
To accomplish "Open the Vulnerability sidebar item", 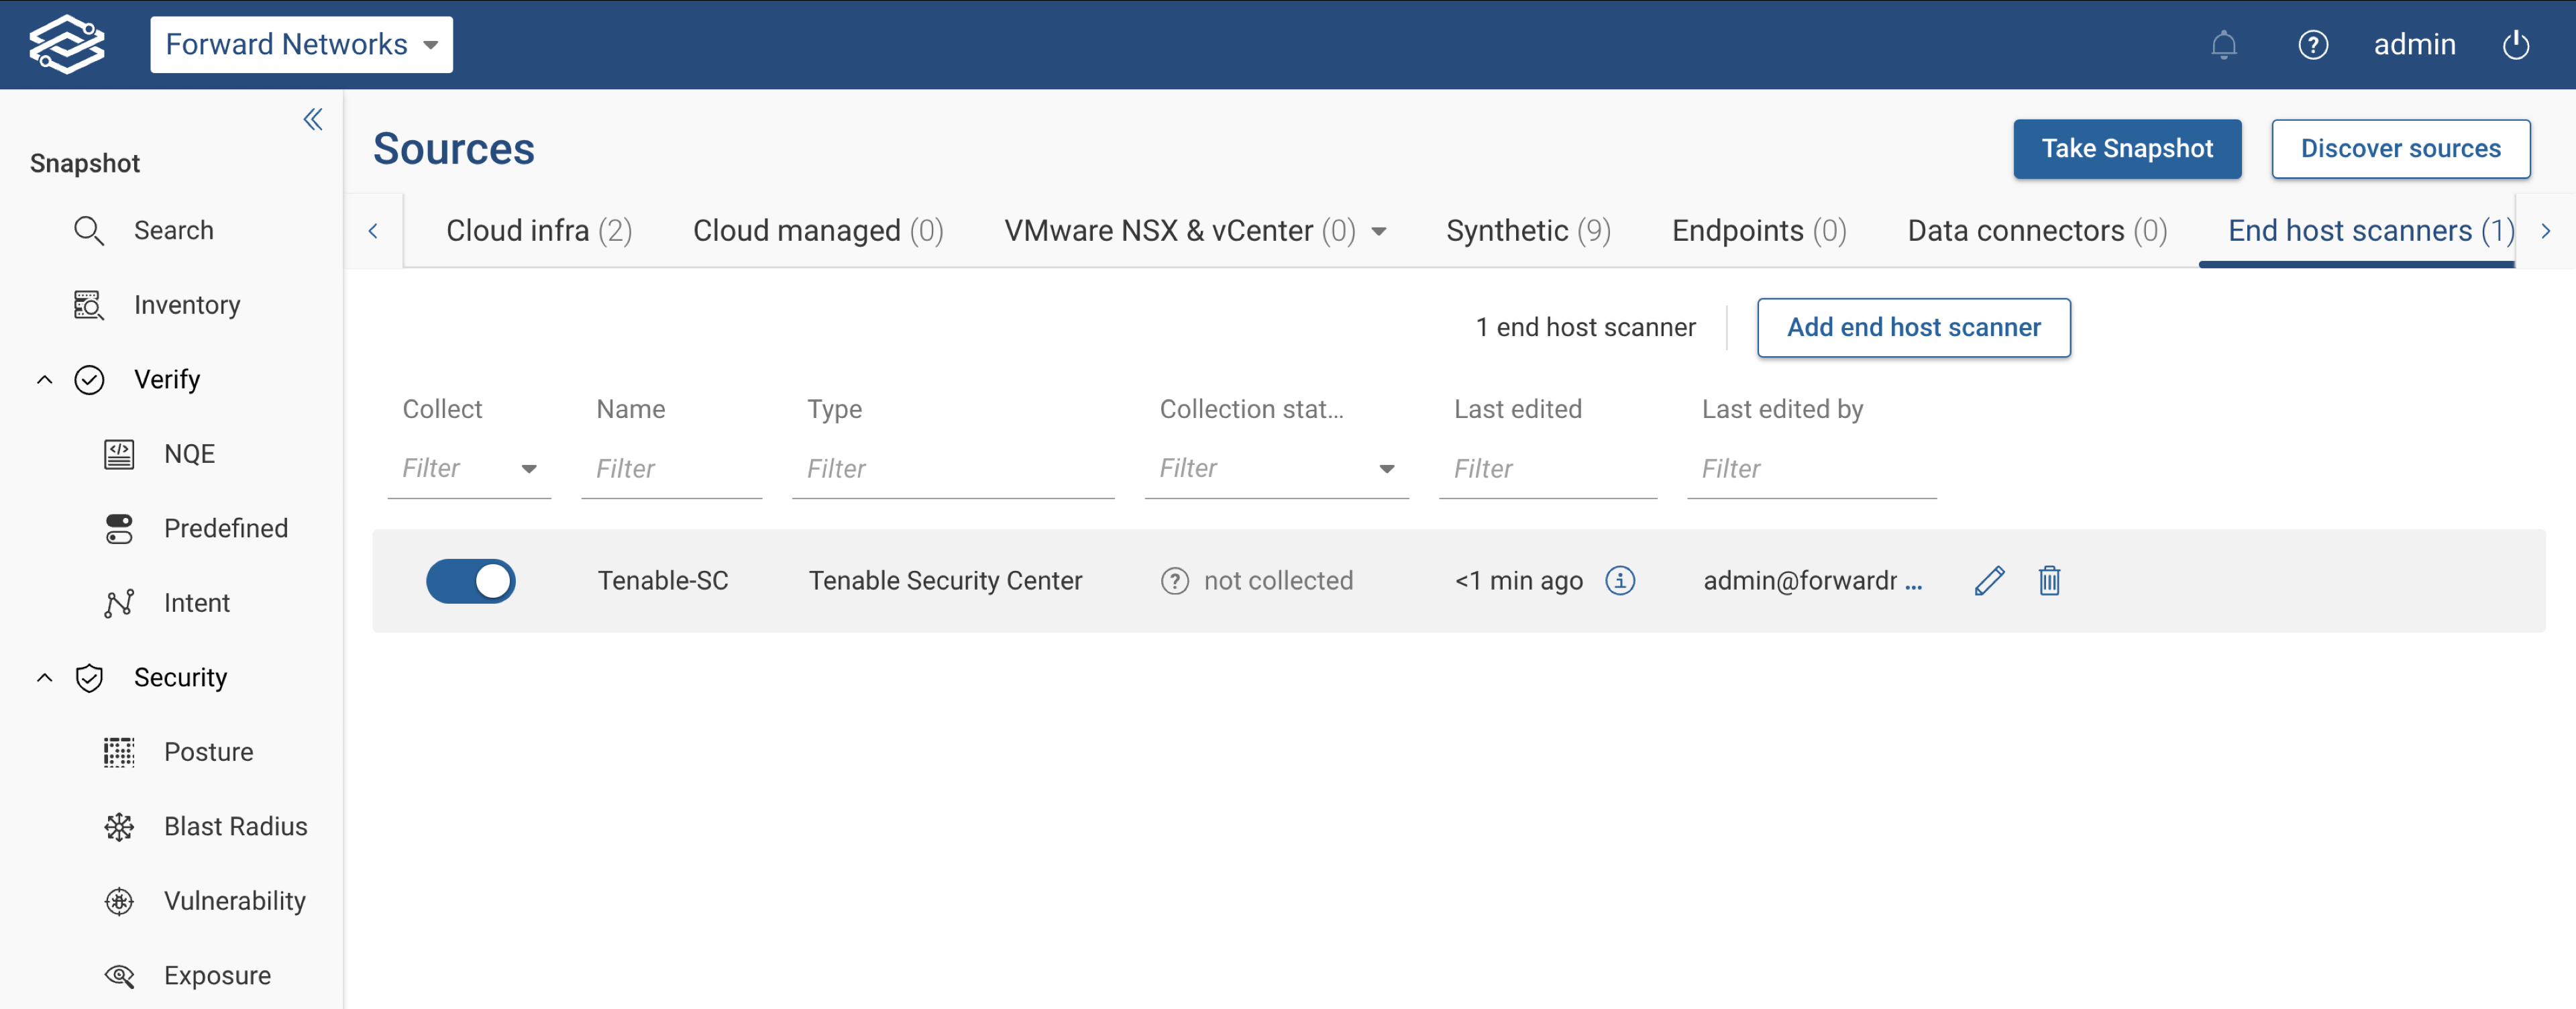I will pyautogui.click(x=234, y=901).
